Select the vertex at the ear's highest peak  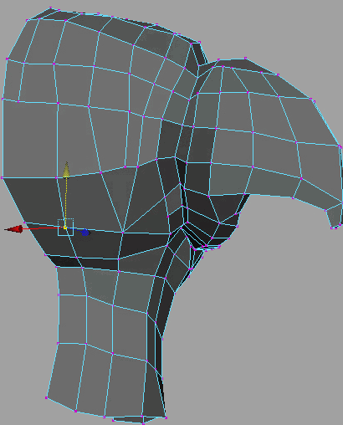coord(245,58)
